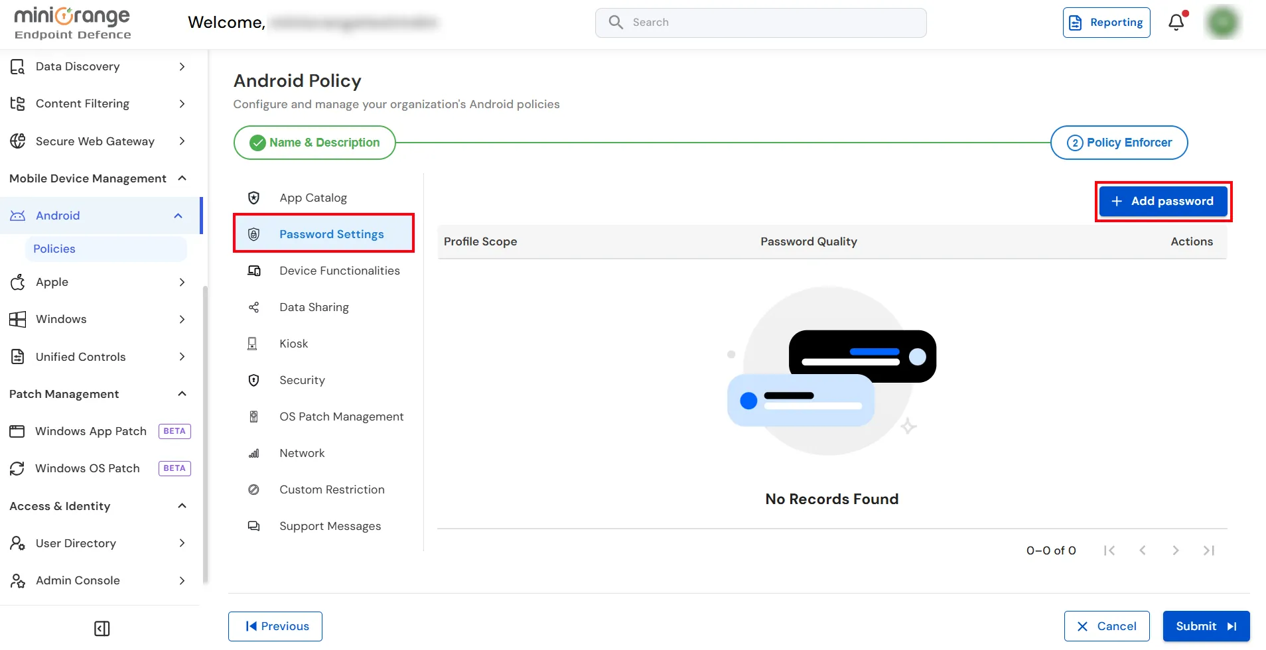Expand Unified Controls chevron

182,356
